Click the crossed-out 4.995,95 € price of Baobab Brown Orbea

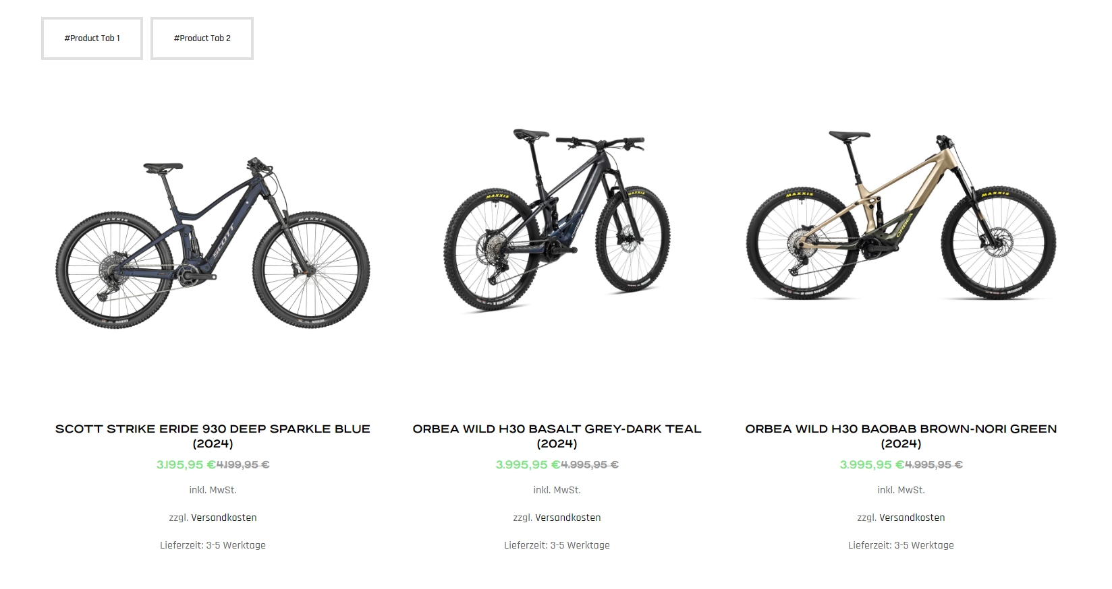934,464
